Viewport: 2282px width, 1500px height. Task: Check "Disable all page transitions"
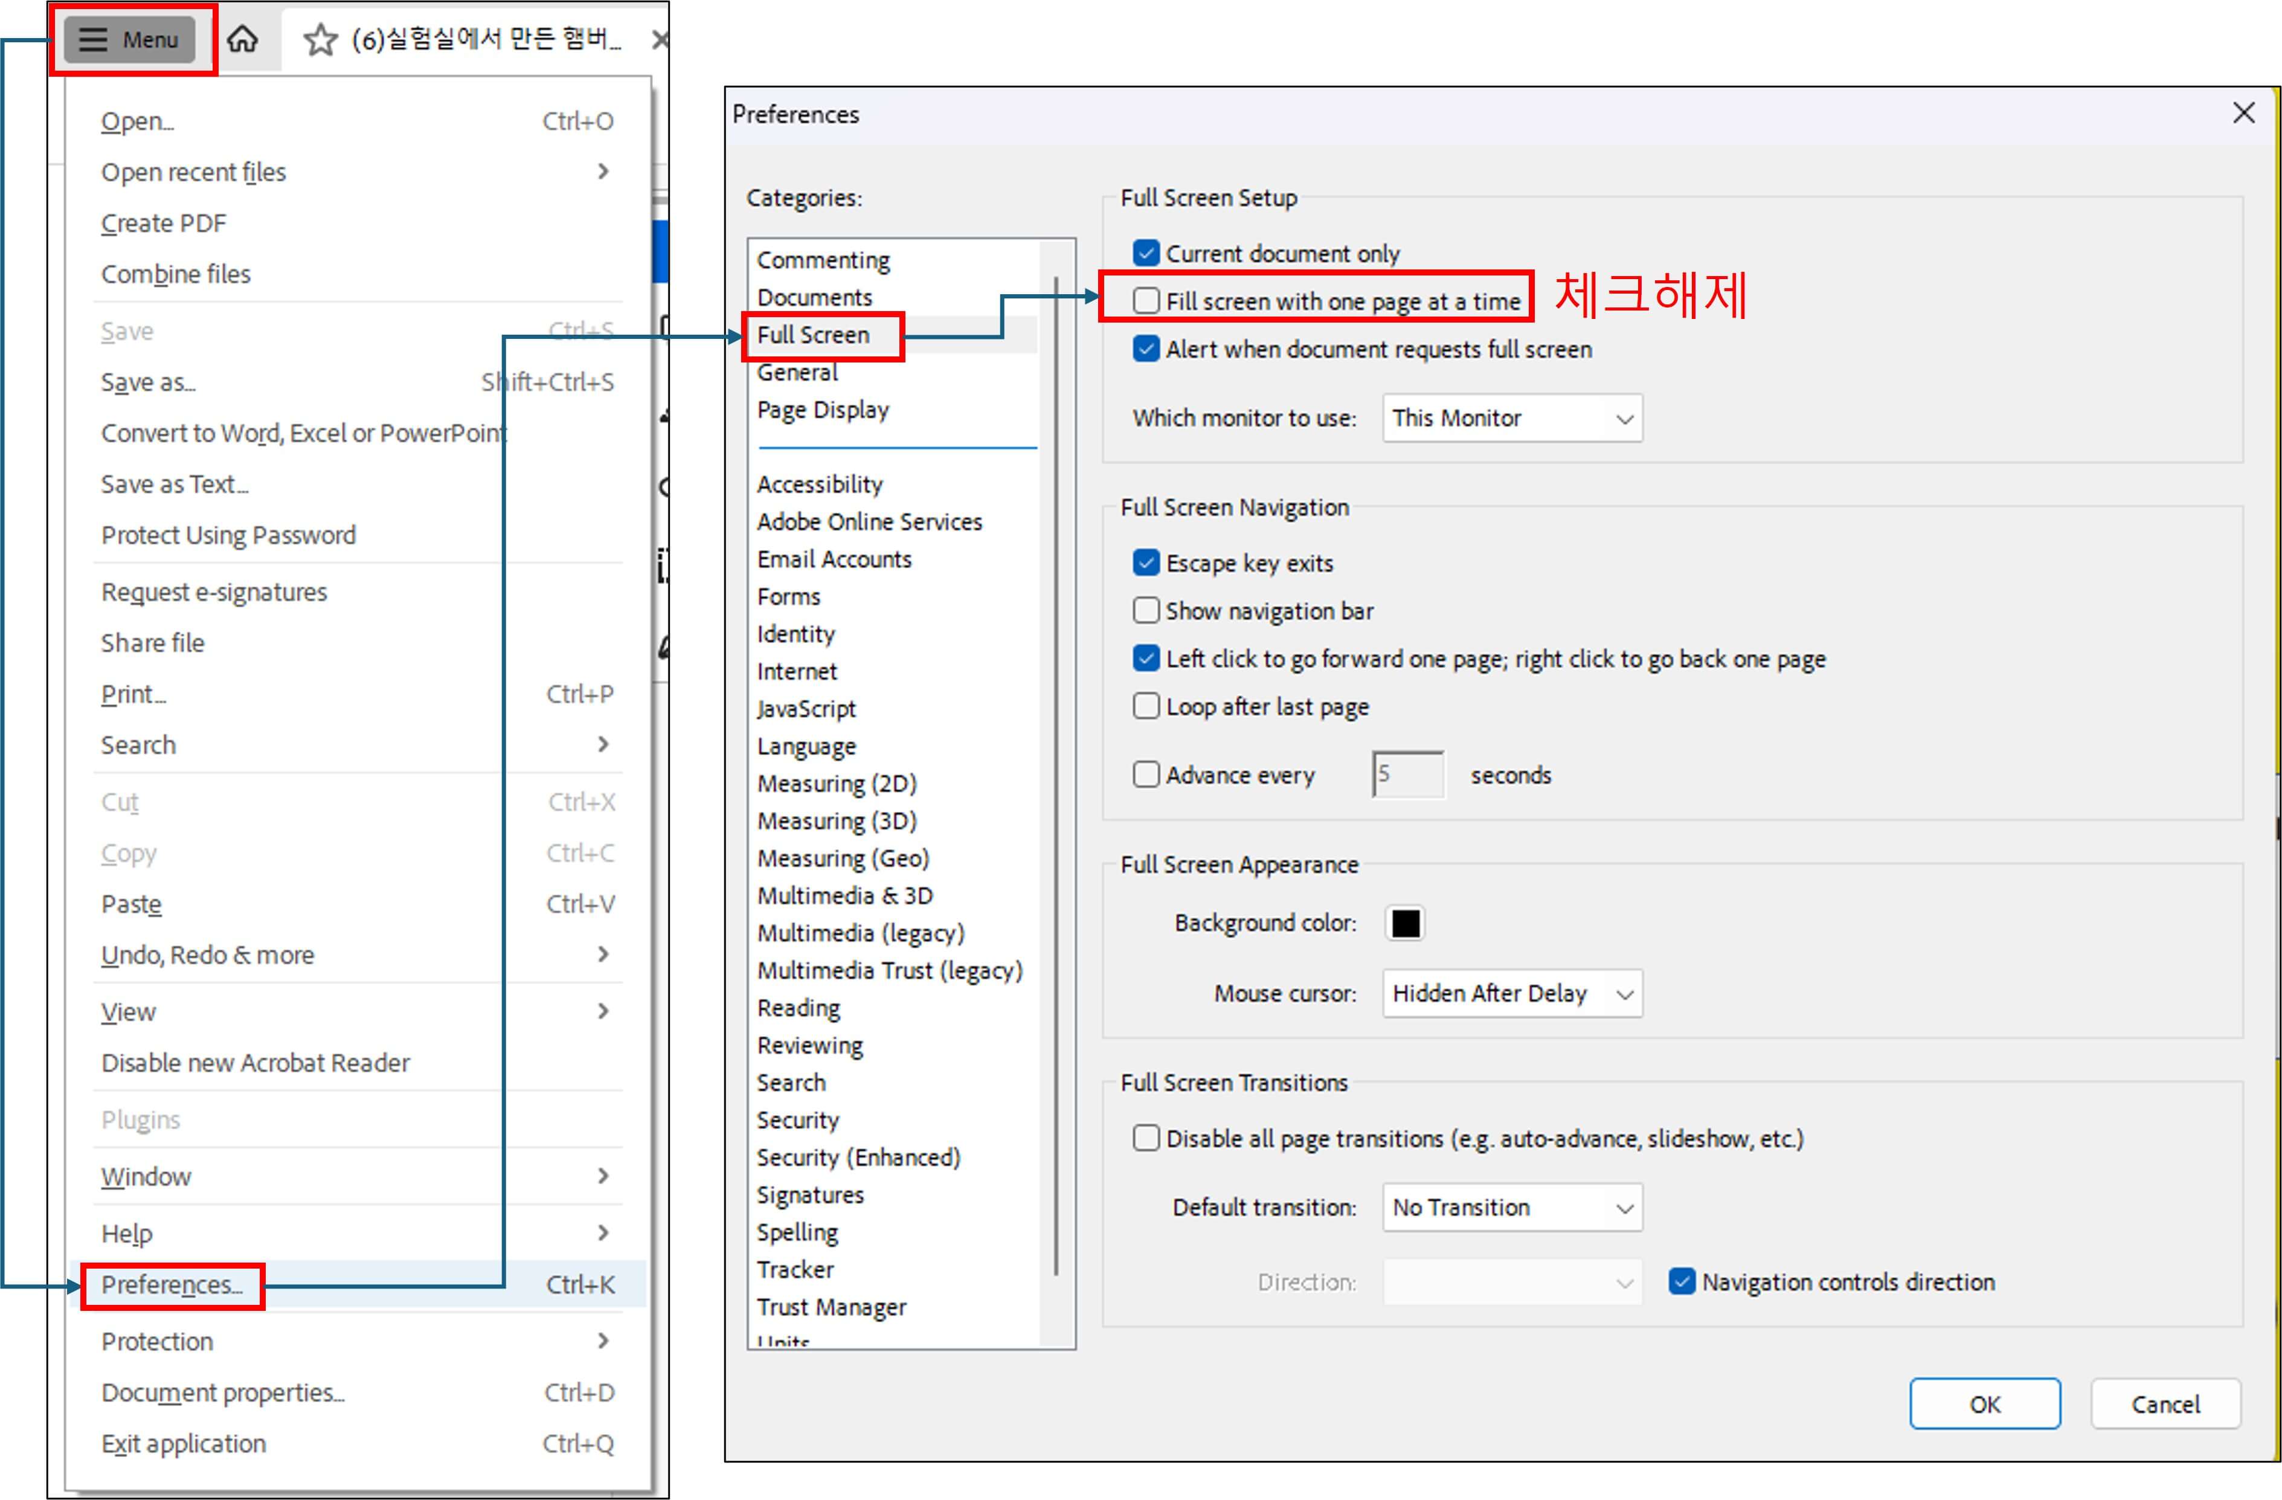1146,1138
